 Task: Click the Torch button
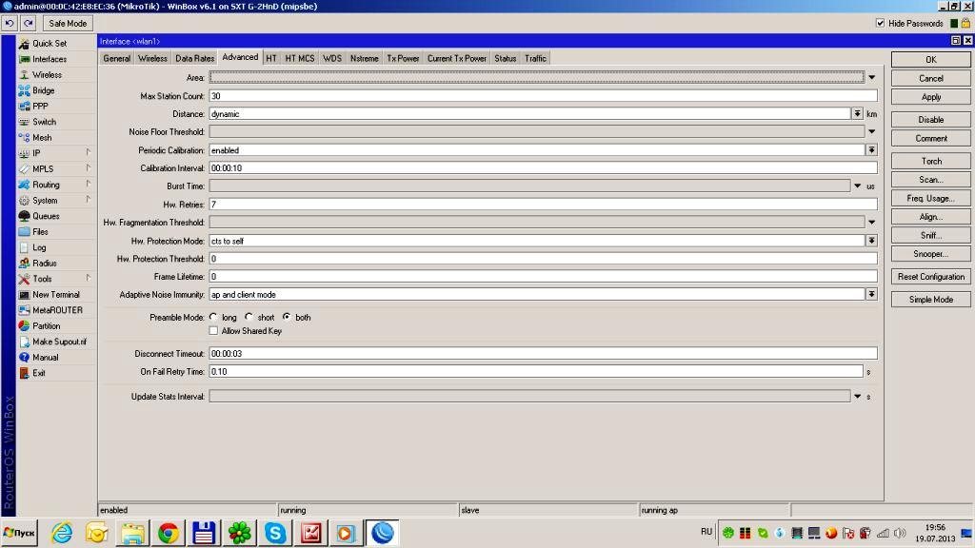[931, 161]
